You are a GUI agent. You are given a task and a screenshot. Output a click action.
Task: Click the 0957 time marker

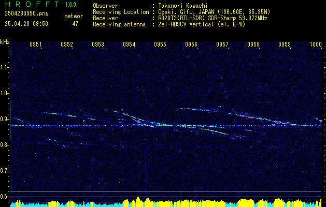pyautogui.click(x=222, y=44)
